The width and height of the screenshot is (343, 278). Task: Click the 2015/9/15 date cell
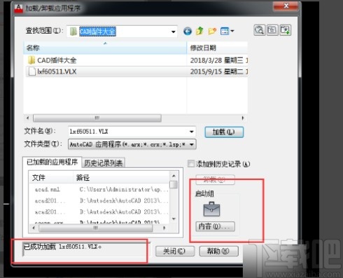tap(219, 71)
